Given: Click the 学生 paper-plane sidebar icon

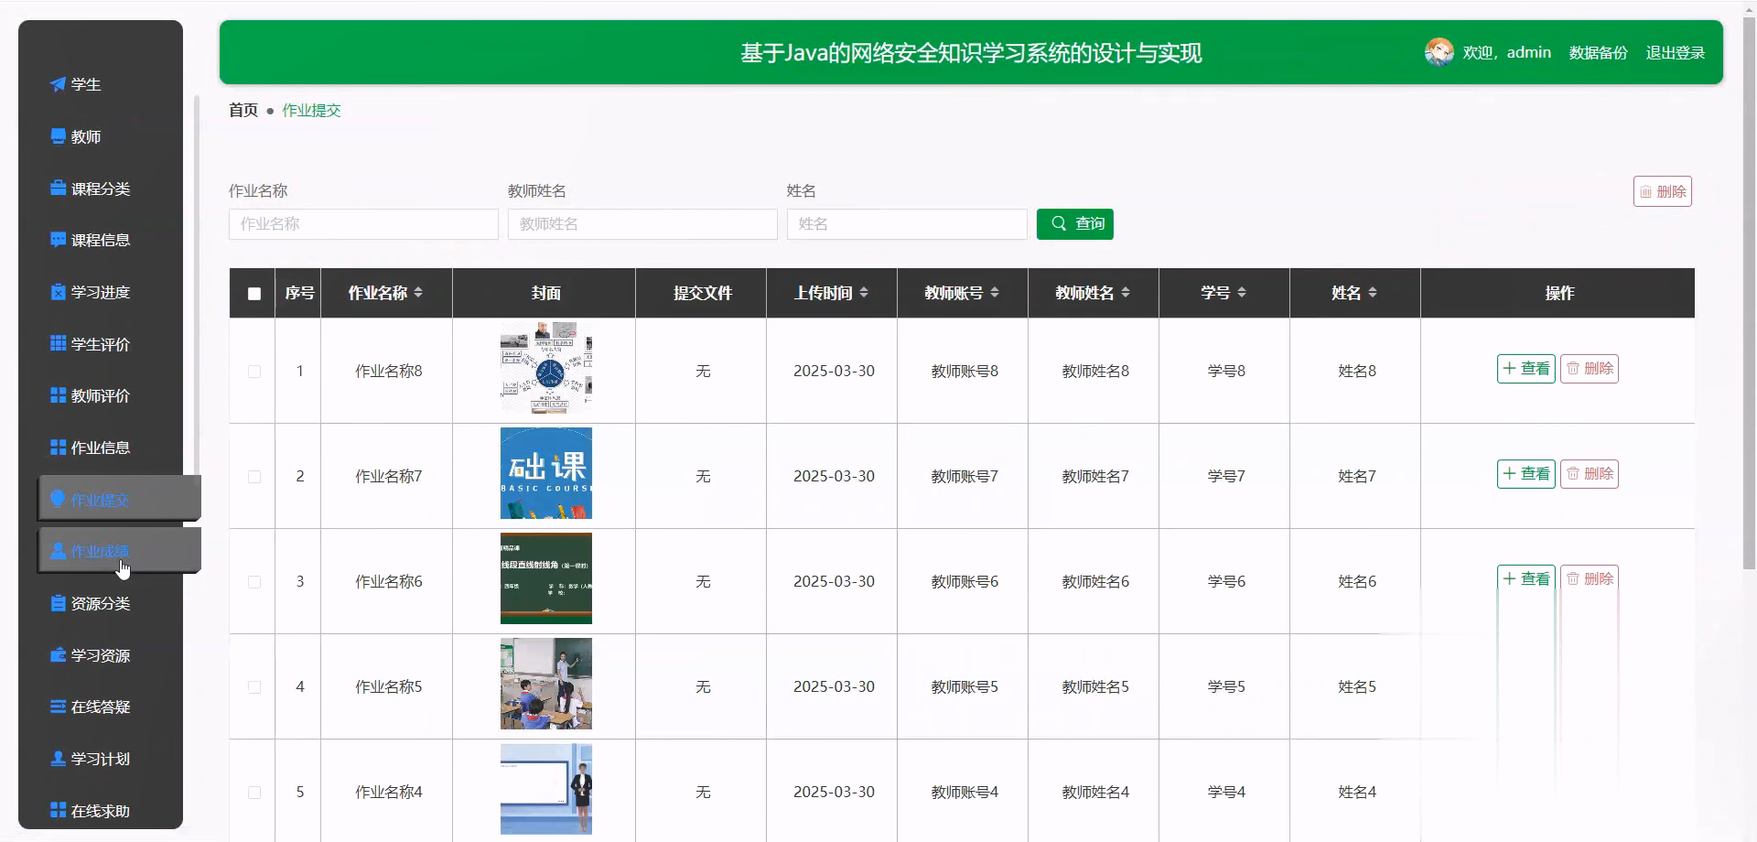Looking at the screenshot, I should pyautogui.click(x=58, y=84).
